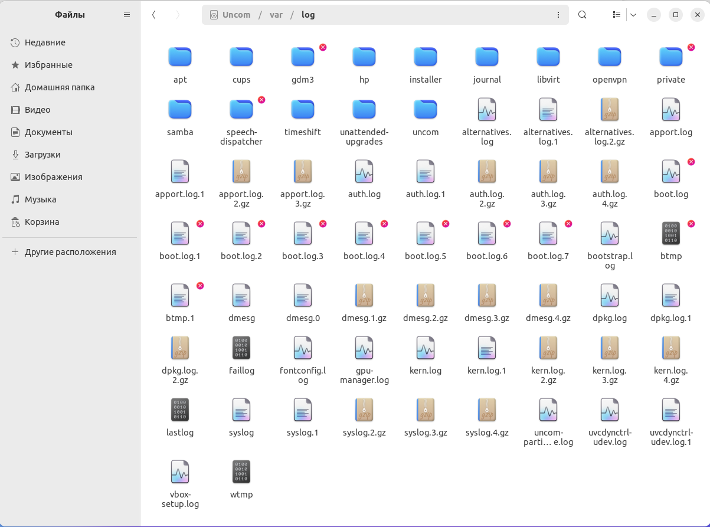This screenshot has width=710, height=527.
Task: Go to Загрузки in the sidebar
Action: coord(42,155)
